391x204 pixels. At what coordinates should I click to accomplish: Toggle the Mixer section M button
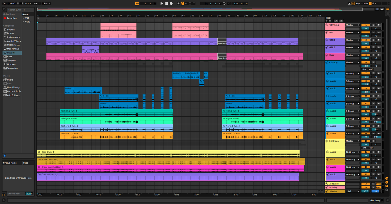tap(387, 186)
